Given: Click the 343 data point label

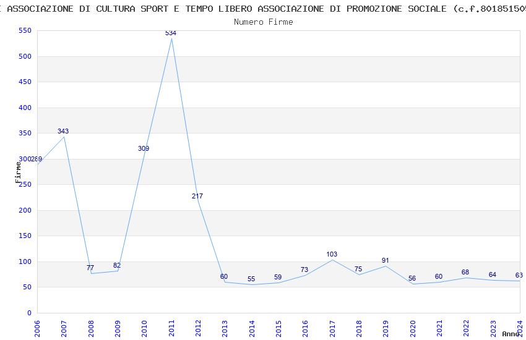Looking at the screenshot, I should tap(63, 131).
